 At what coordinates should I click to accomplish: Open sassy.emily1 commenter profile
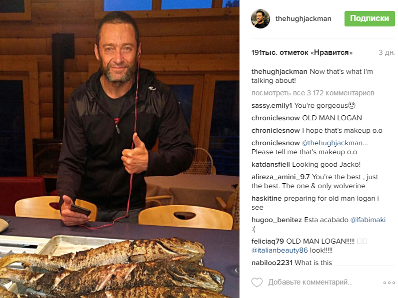(x=271, y=105)
